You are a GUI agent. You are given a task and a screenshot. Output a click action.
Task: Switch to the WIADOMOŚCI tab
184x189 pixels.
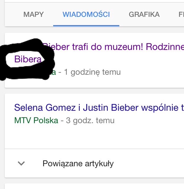(86, 14)
